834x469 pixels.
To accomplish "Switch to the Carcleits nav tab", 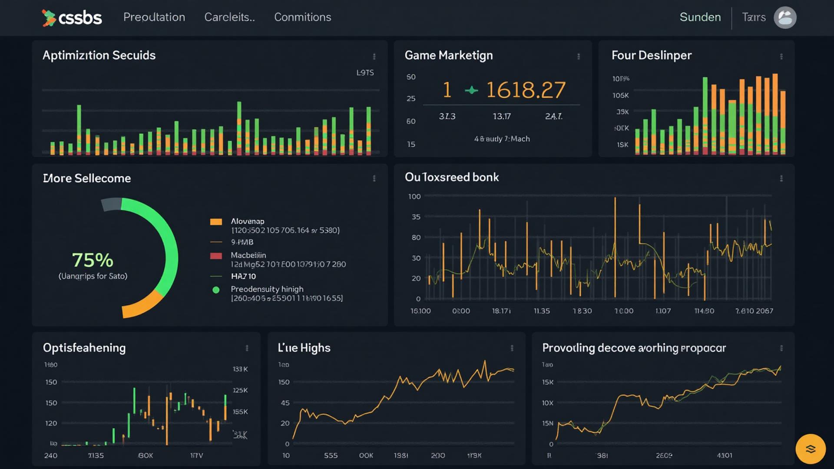I will click(x=229, y=17).
